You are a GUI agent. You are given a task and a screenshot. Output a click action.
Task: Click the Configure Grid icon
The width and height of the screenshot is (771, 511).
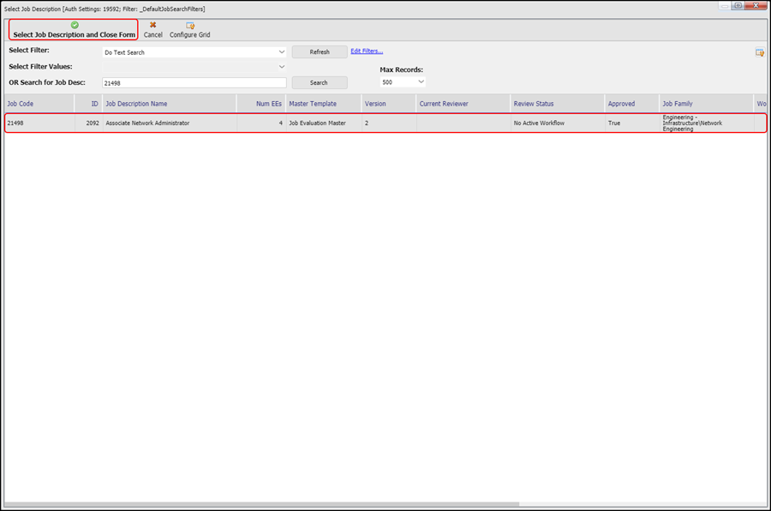[x=189, y=26]
